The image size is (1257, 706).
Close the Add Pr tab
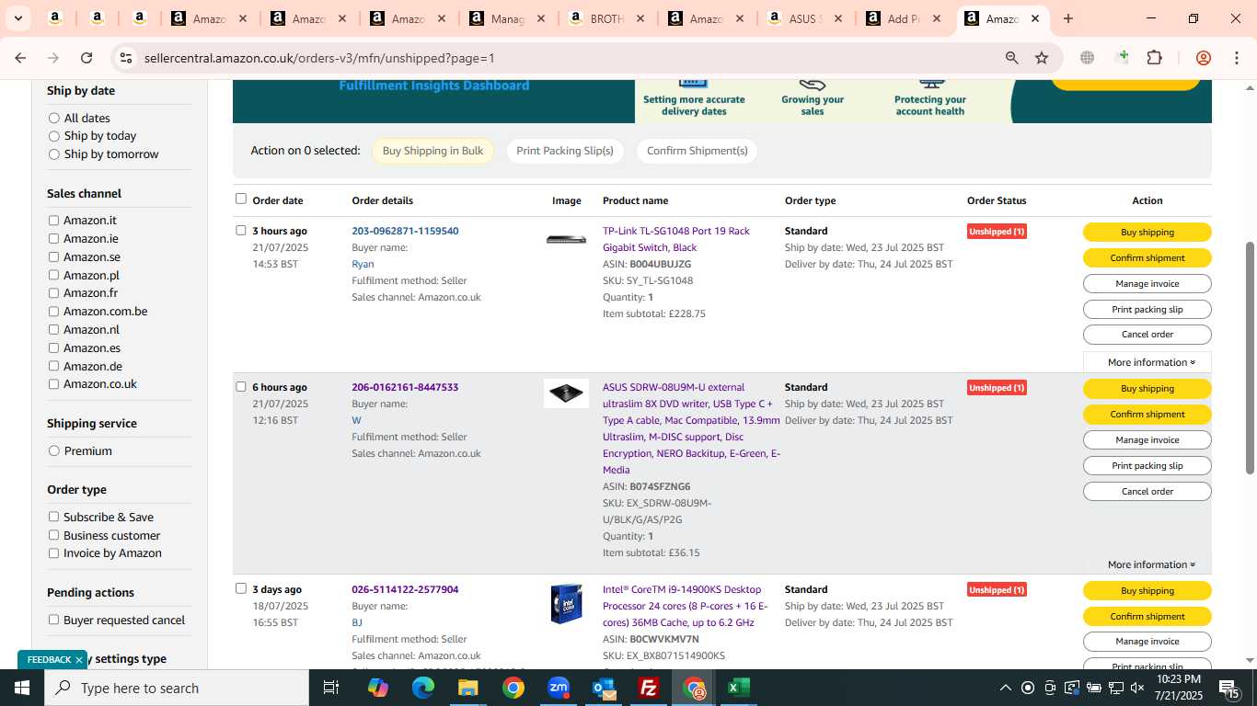pyautogui.click(x=936, y=18)
